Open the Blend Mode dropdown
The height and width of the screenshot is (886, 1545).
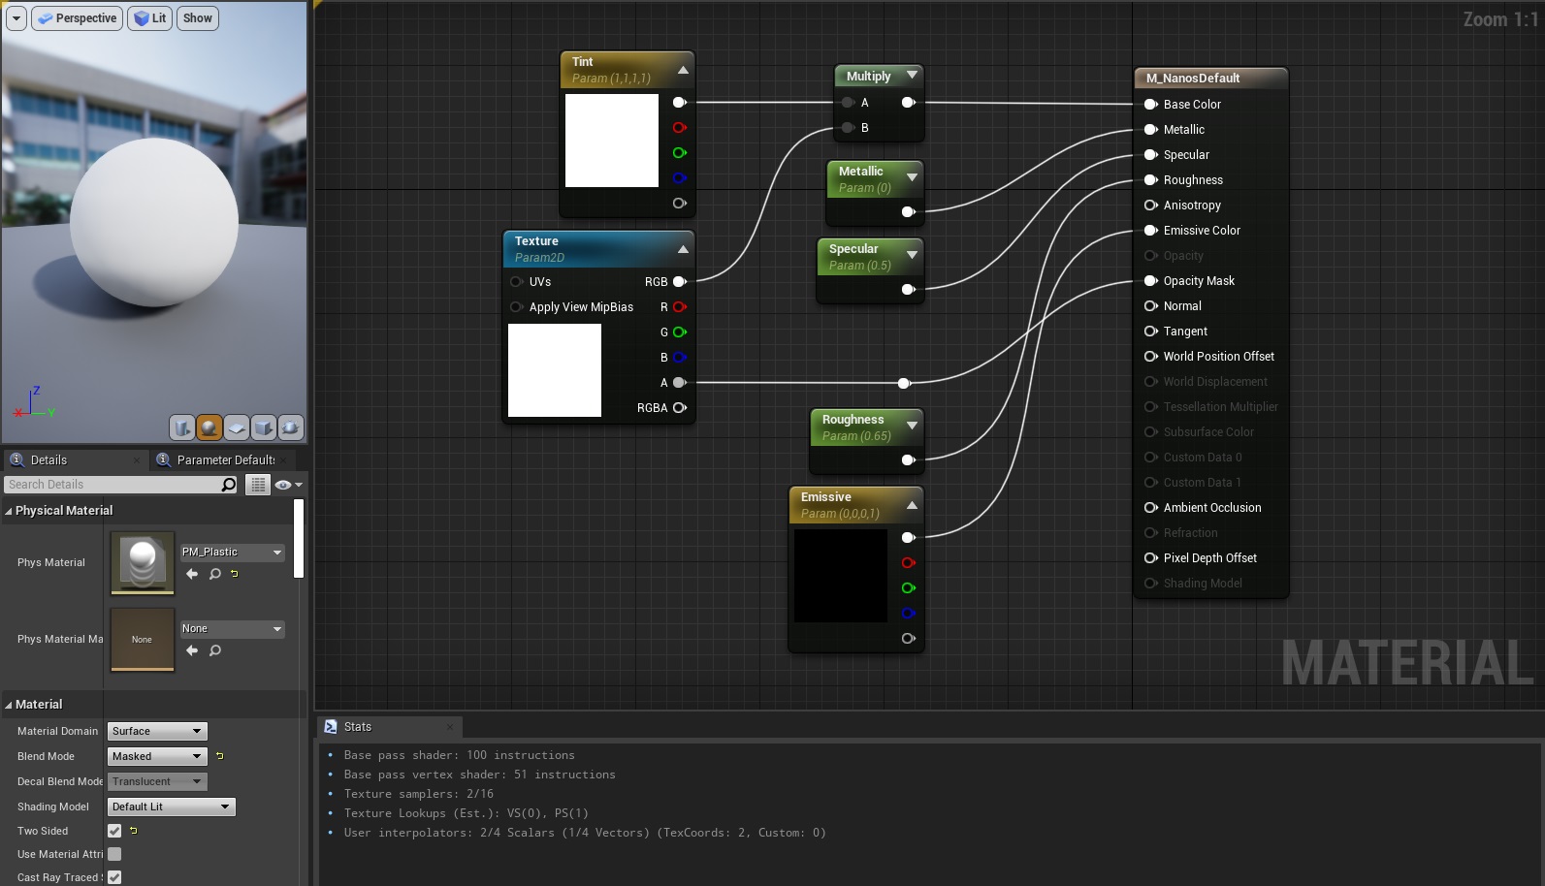click(158, 756)
